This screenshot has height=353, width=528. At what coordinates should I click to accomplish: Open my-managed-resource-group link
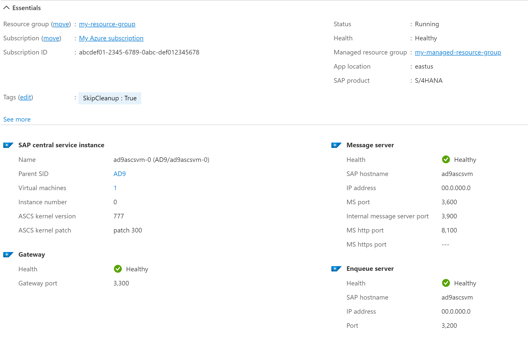pos(458,52)
